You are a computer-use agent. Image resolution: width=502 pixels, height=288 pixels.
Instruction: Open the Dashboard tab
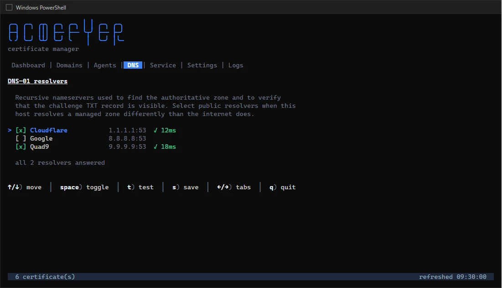28,65
